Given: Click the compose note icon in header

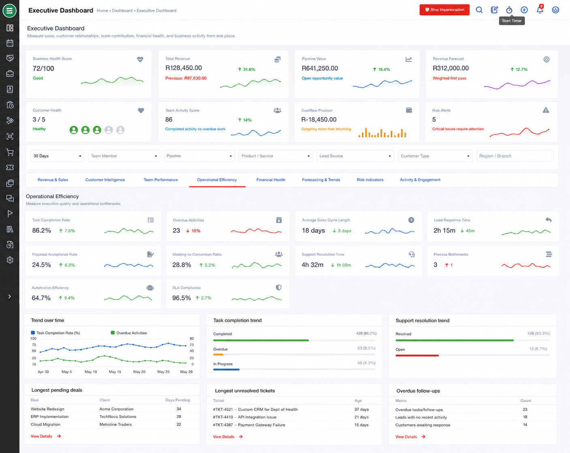Looking at the screenshot, I should pos(494,10).
